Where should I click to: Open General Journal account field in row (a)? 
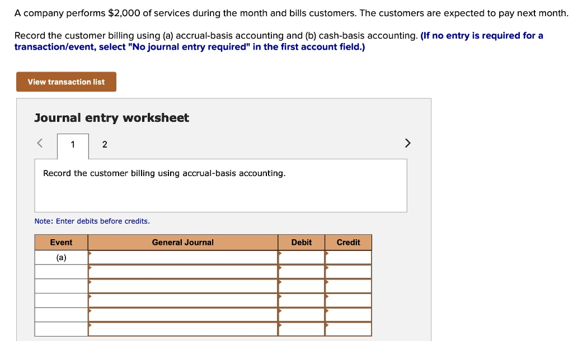183,257
